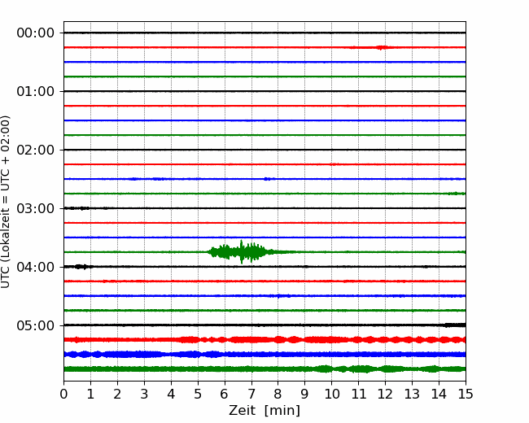Select the x-axis tick label 11
The image size is (529, 423).
coord(359,394)
